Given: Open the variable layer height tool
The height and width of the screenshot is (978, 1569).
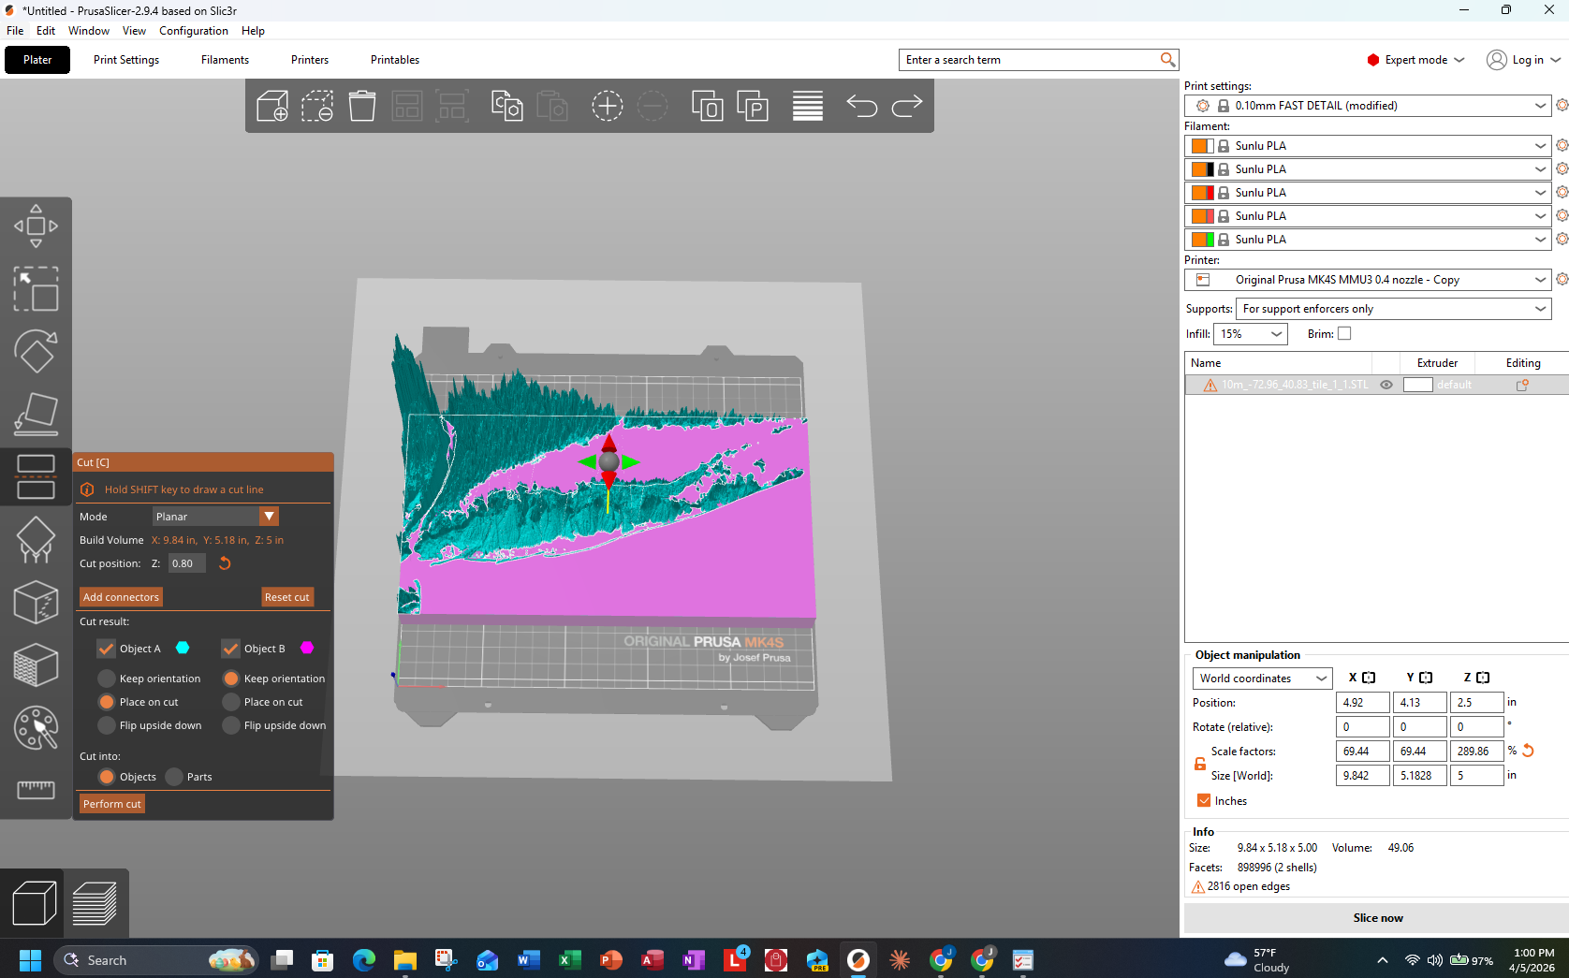Looking at the screenshot, I should (x=807, y=106).
